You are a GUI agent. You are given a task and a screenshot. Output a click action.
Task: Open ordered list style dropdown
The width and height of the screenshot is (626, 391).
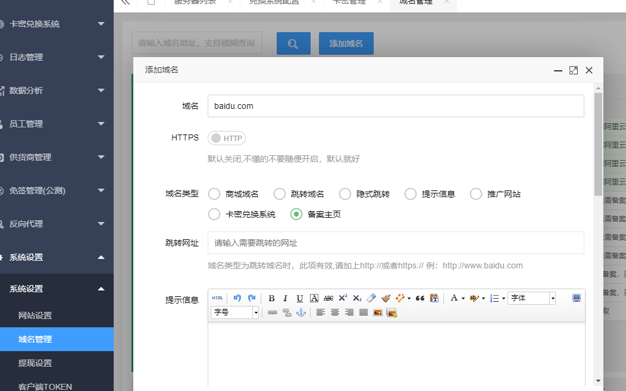tap(503, 298)
